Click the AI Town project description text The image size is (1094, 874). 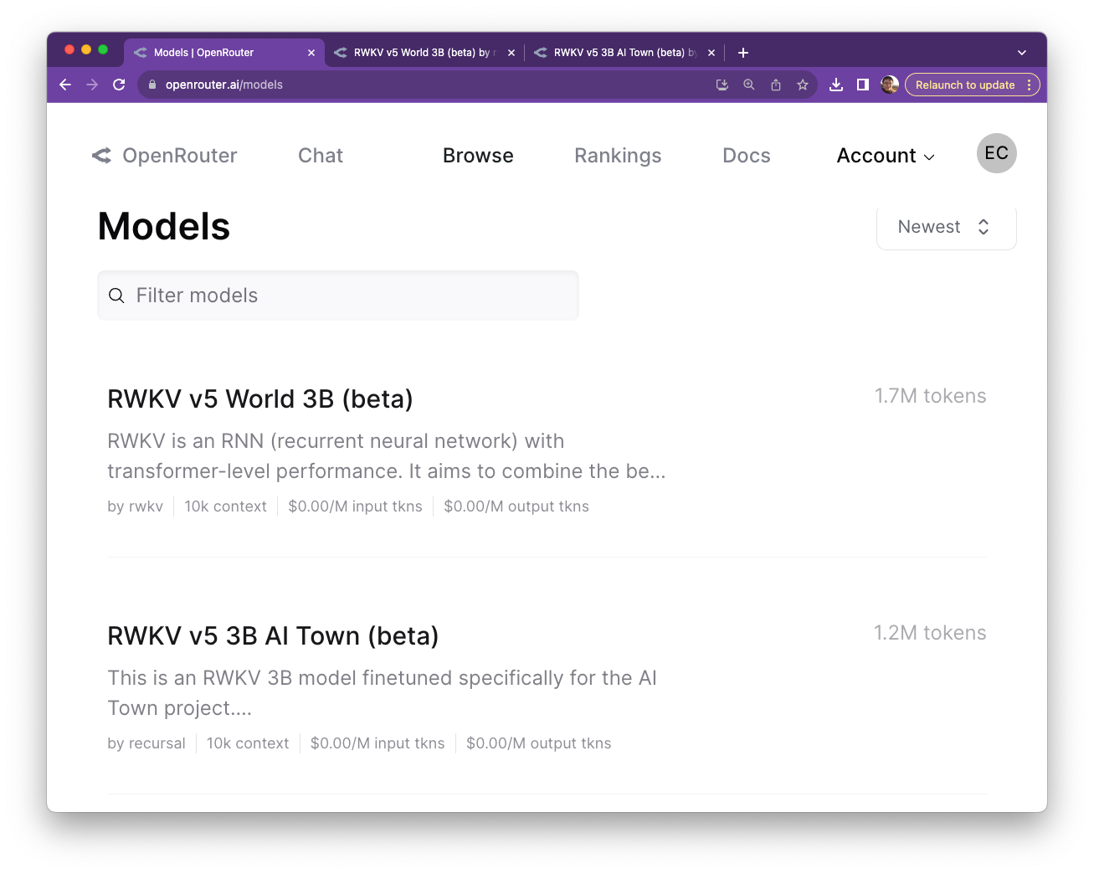pos(383,693)
